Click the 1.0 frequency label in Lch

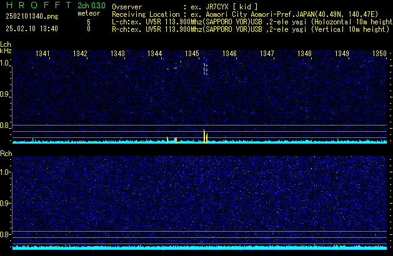pos(4,63)
